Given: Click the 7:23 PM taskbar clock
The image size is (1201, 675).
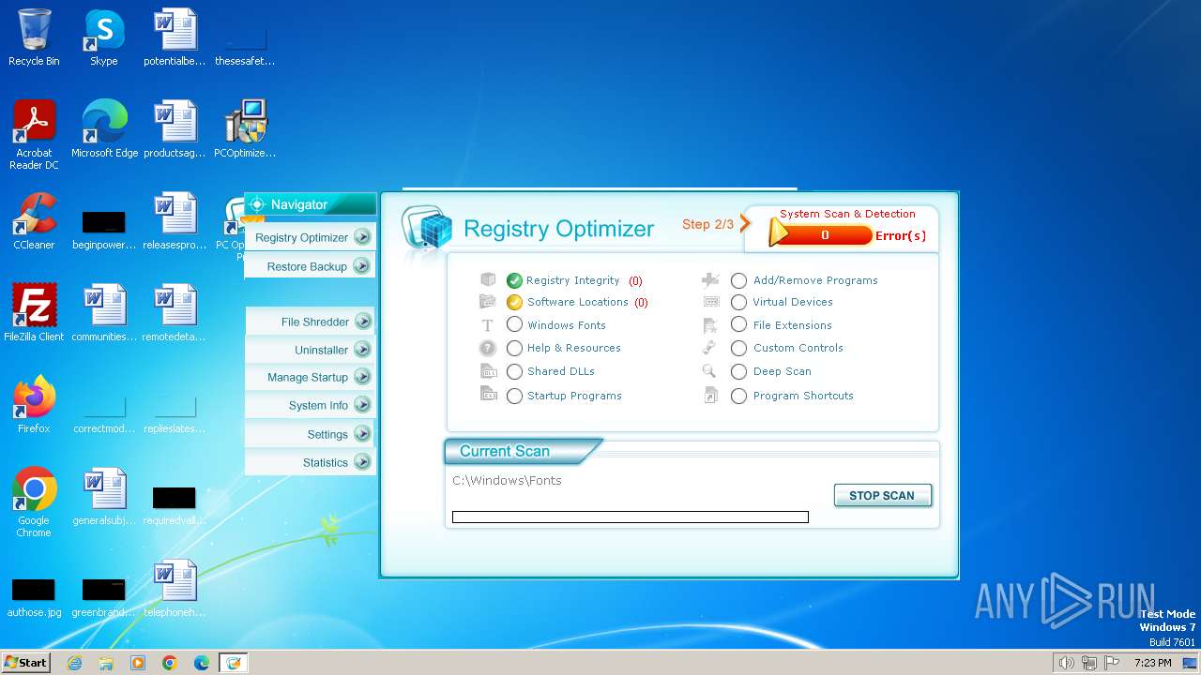Looking at the screenshot, I should [x=1152, y=663].
